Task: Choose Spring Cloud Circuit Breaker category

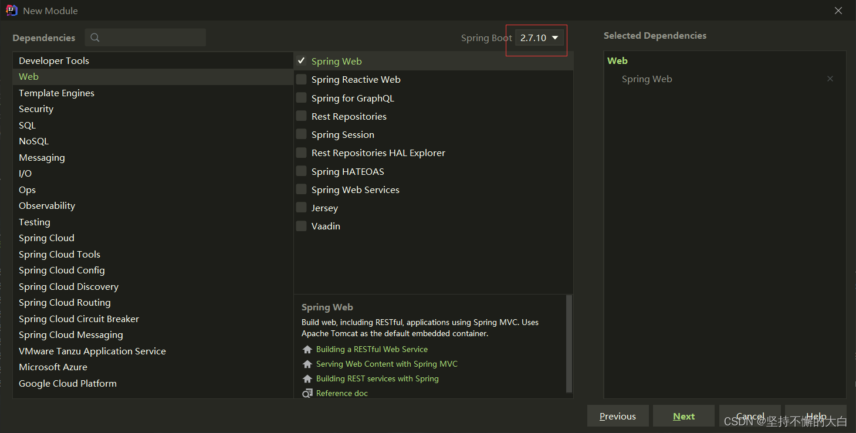Action: [153, 319]
